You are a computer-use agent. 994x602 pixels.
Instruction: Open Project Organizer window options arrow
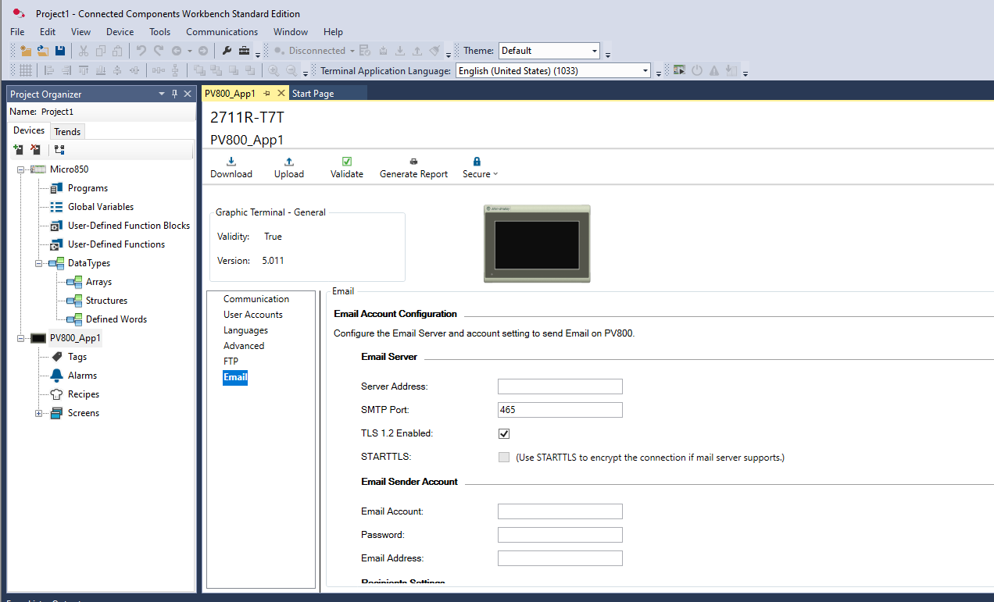click(x=162, y=94)
